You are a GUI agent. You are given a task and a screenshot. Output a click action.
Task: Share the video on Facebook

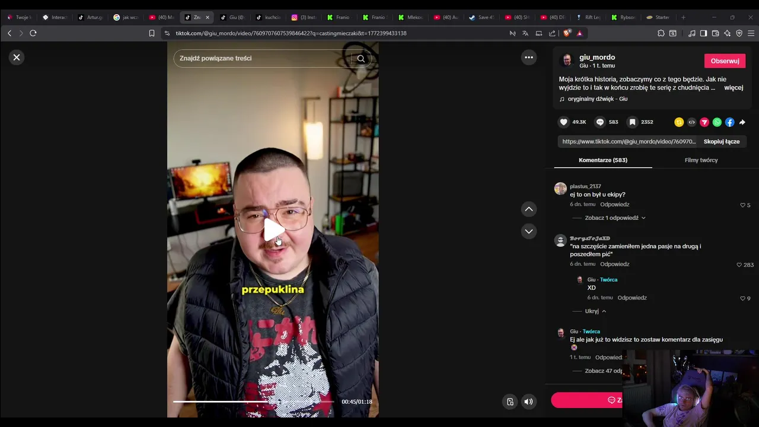(729, 122)
